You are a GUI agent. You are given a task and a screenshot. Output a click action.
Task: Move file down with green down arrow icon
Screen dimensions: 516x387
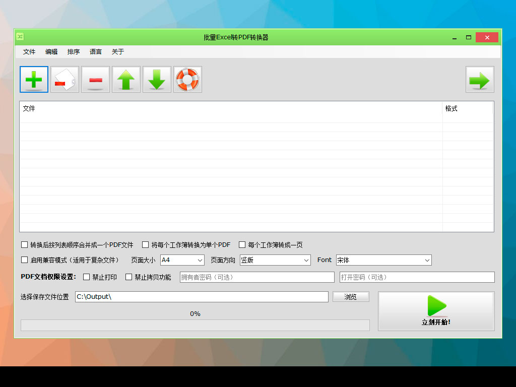pos(157,79)
